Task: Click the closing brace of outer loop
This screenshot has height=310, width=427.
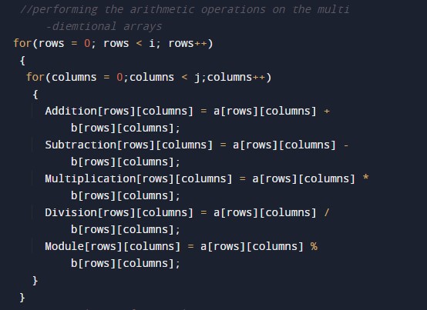Action: (22, 297)
